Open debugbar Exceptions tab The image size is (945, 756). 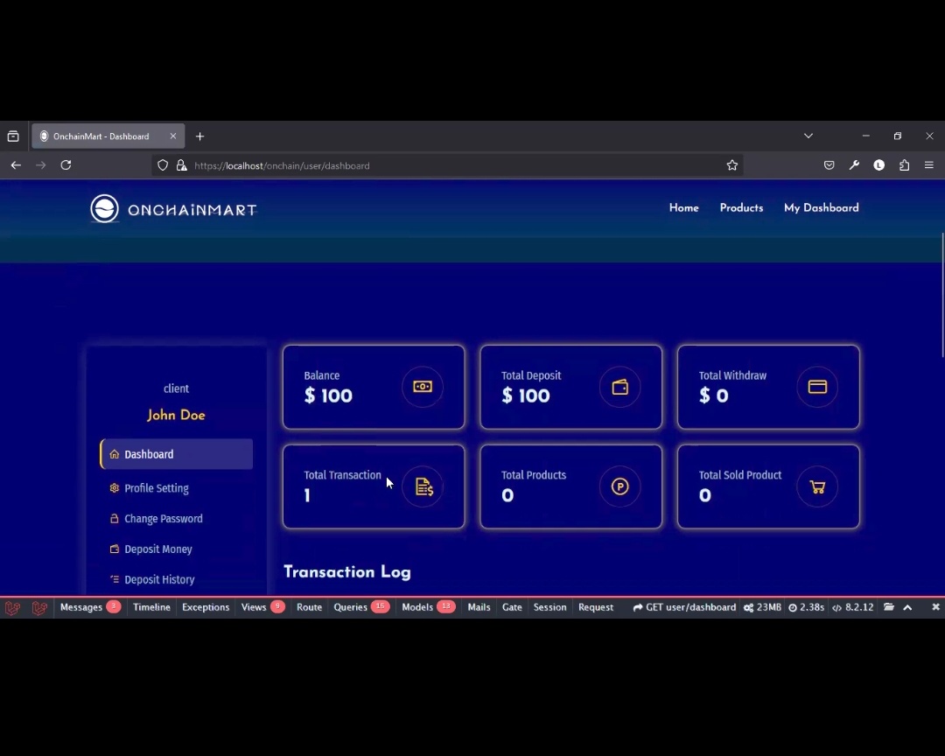(206, 607)
